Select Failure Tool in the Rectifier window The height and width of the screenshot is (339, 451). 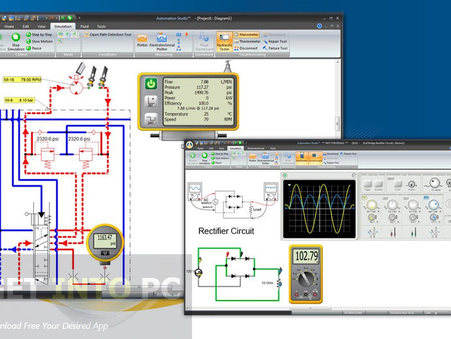click(348, 154)
